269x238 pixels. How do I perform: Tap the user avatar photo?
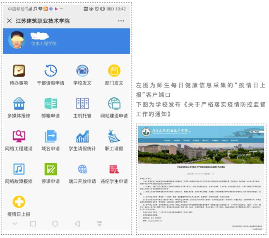17,40
